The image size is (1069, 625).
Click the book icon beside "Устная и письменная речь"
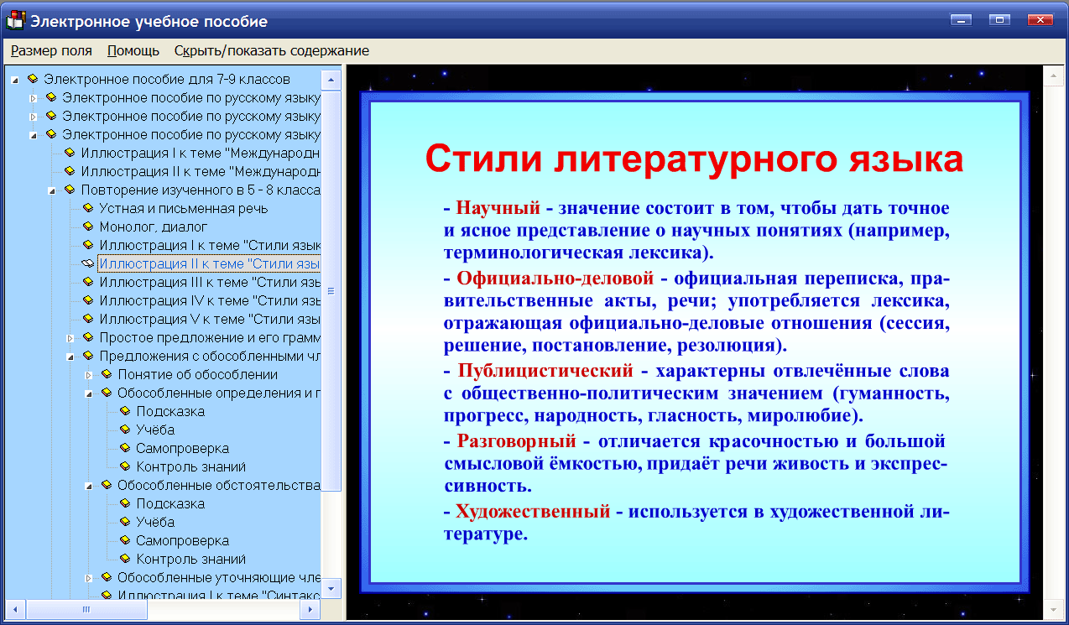[88, 208]
